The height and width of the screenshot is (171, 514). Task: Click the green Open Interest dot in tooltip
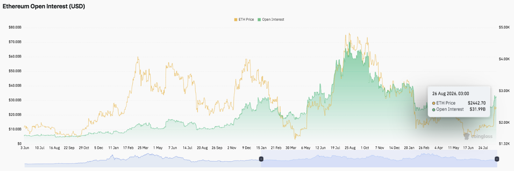434,109
